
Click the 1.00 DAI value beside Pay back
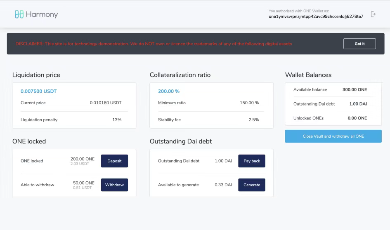click(x=223, y=161)
